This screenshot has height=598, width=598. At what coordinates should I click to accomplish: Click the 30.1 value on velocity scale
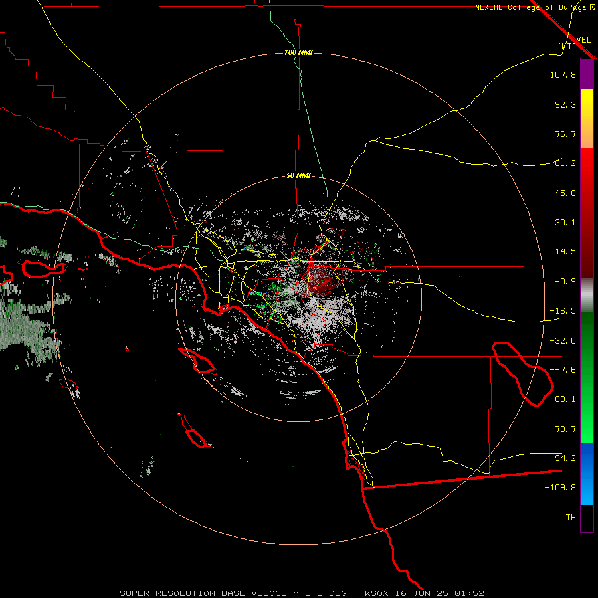point(565,223)
